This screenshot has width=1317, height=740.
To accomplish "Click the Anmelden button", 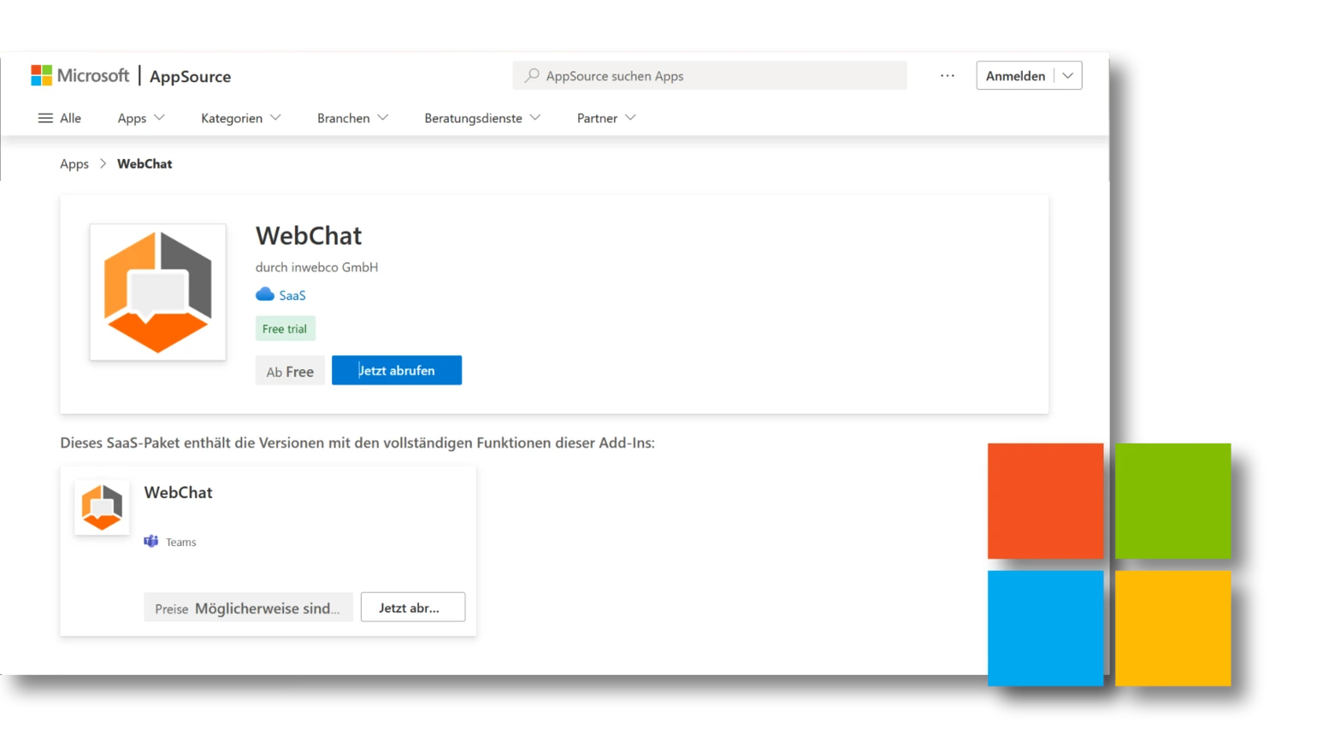I will (x=1016, y=75).
